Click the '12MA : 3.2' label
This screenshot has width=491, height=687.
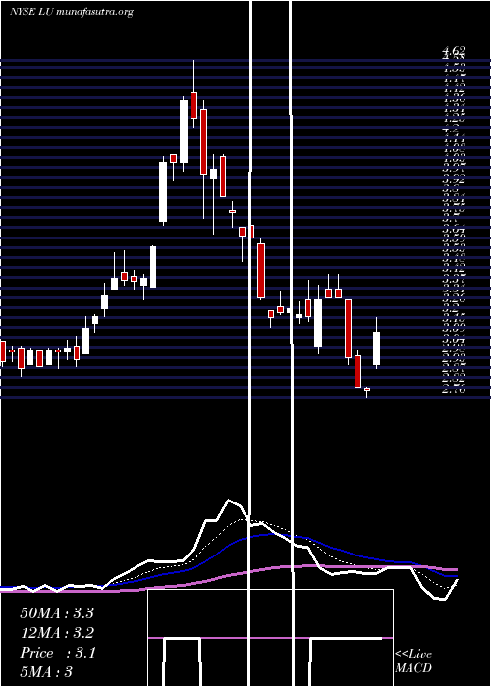coord(57,633)
